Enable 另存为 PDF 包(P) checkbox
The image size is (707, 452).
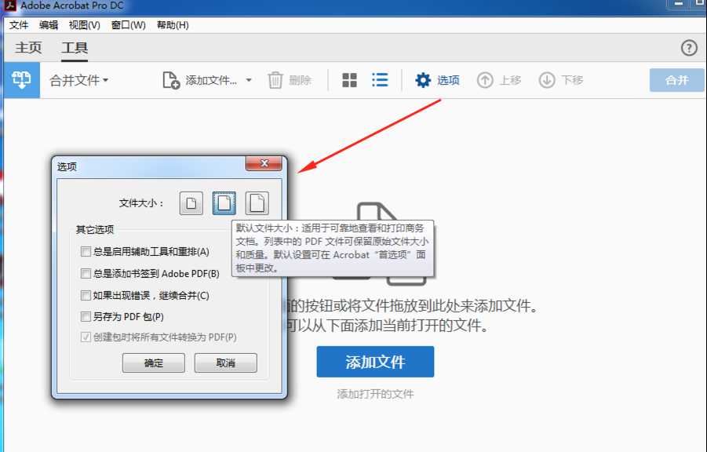[x=86, y=317]
